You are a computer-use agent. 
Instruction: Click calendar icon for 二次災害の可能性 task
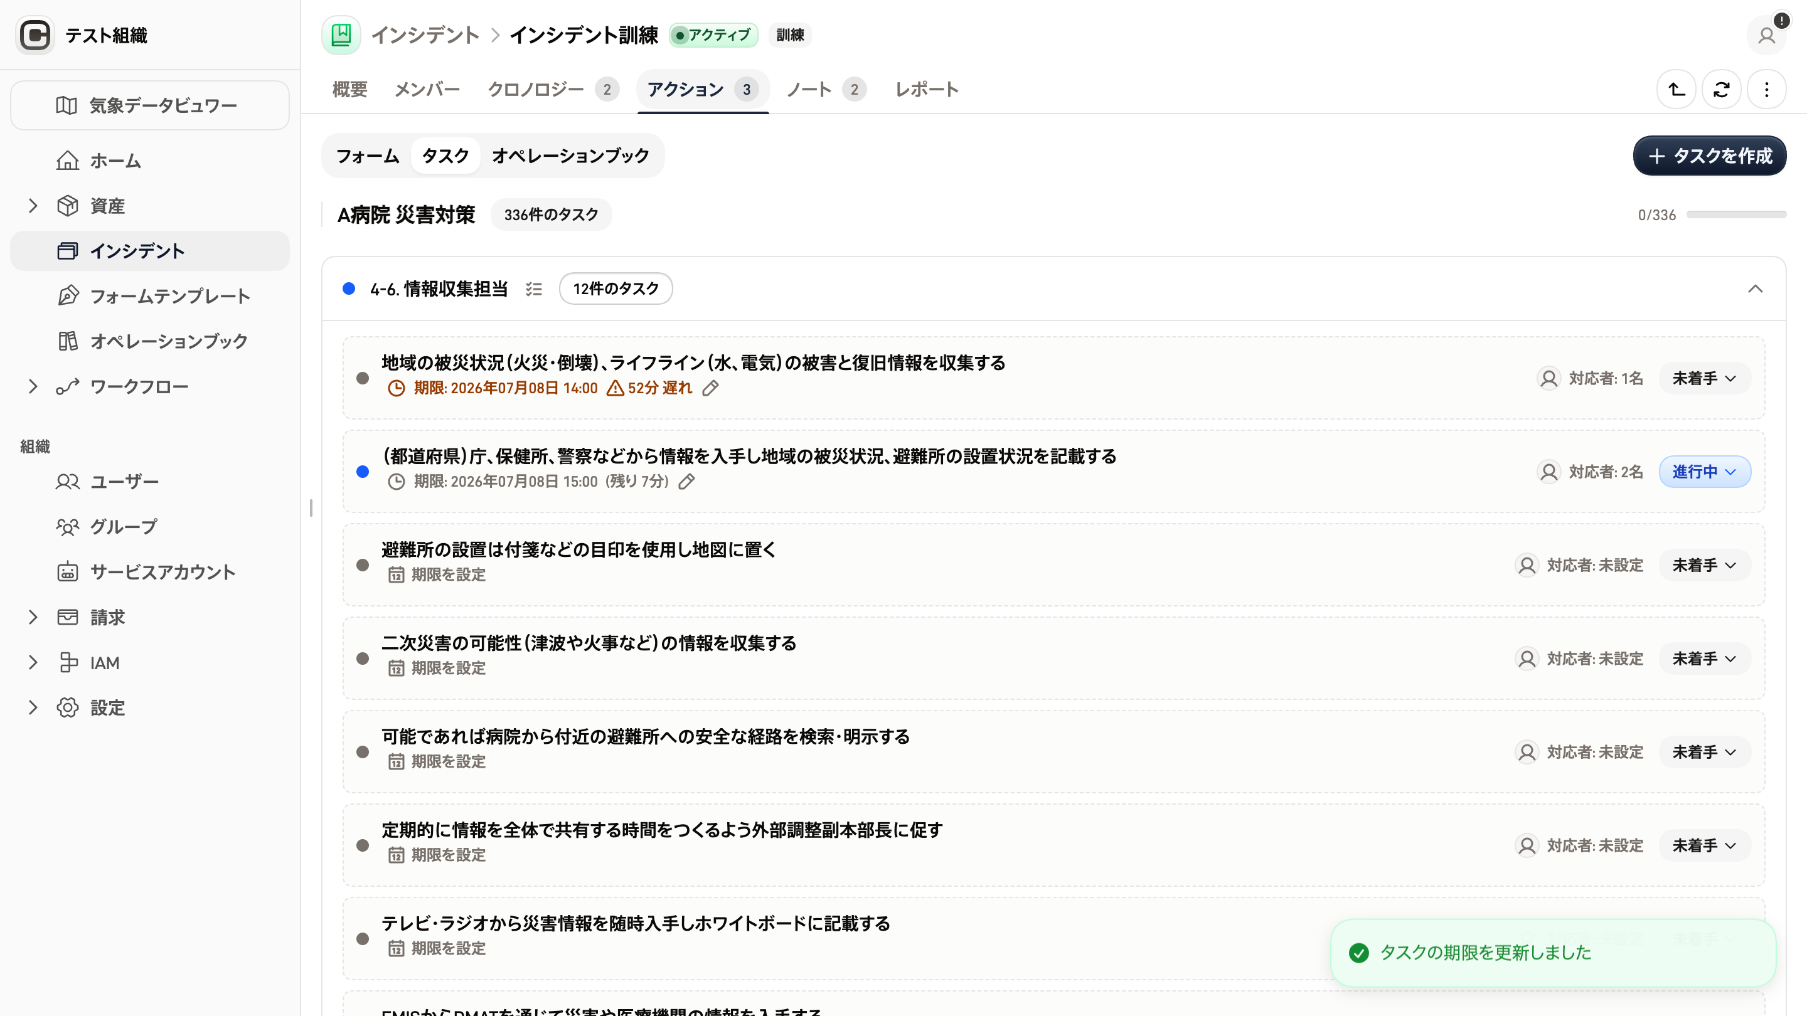397,668
